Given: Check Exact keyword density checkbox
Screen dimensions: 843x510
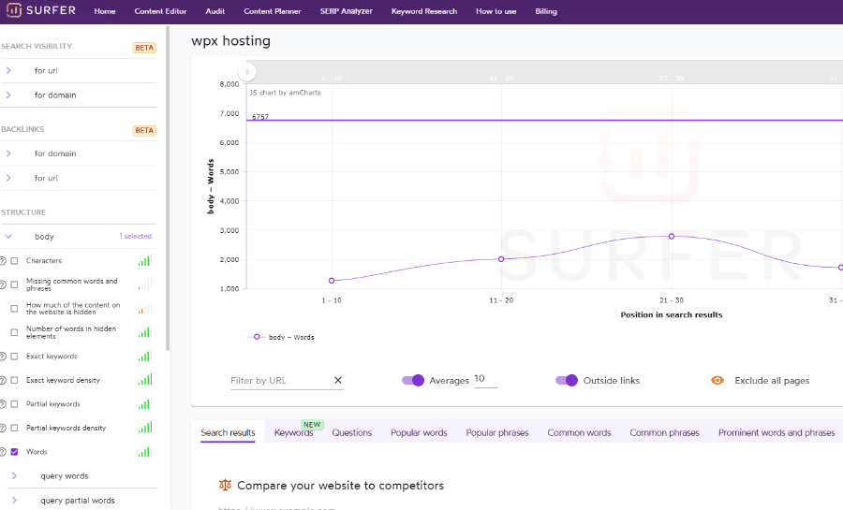Looking at the screenshot, I should 14,380.
